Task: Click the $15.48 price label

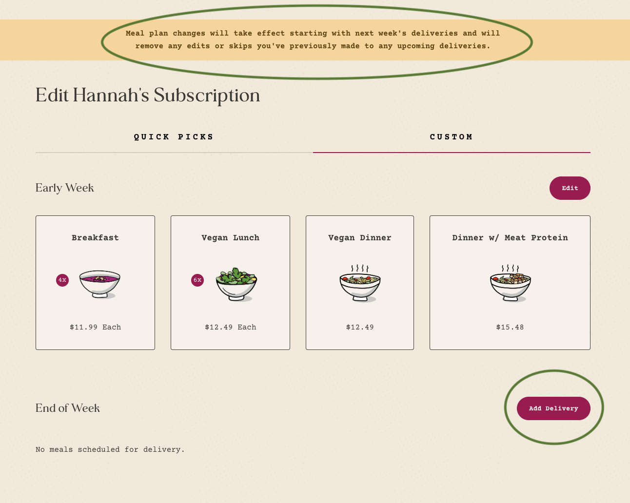Action: 510,327
